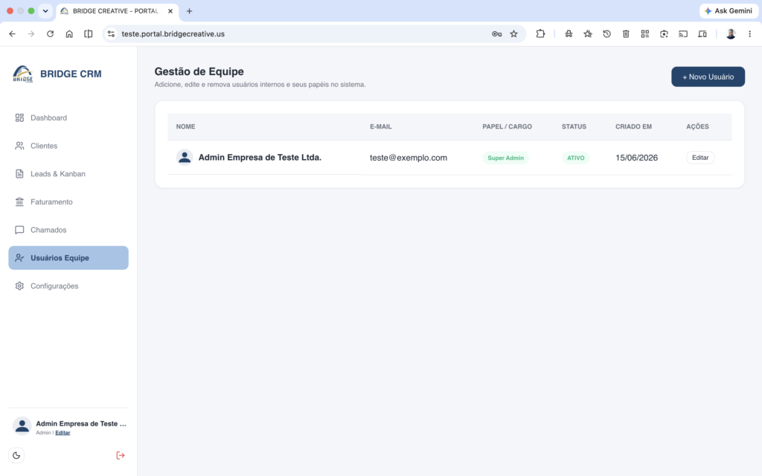Open the cast screen icon
This screenshot has height=476, width=762.
coord(683,34)
